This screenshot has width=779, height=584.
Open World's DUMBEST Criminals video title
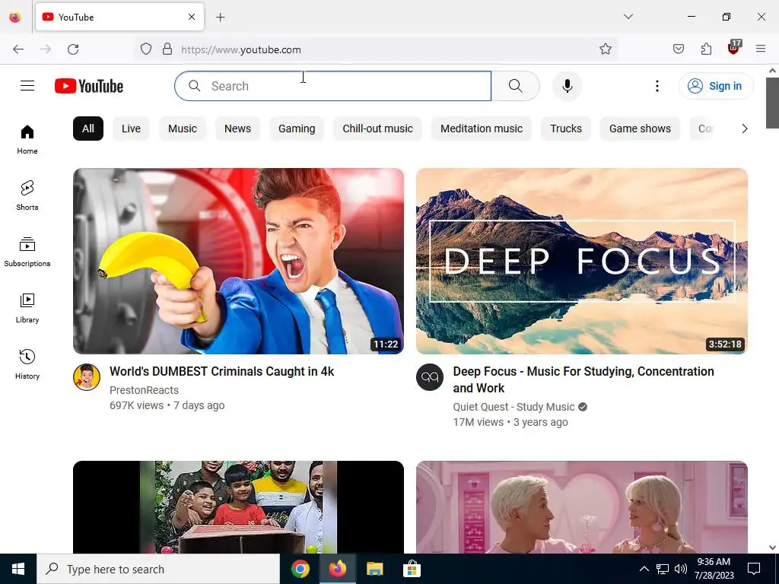pyautogui.click(x=221, y=371)
